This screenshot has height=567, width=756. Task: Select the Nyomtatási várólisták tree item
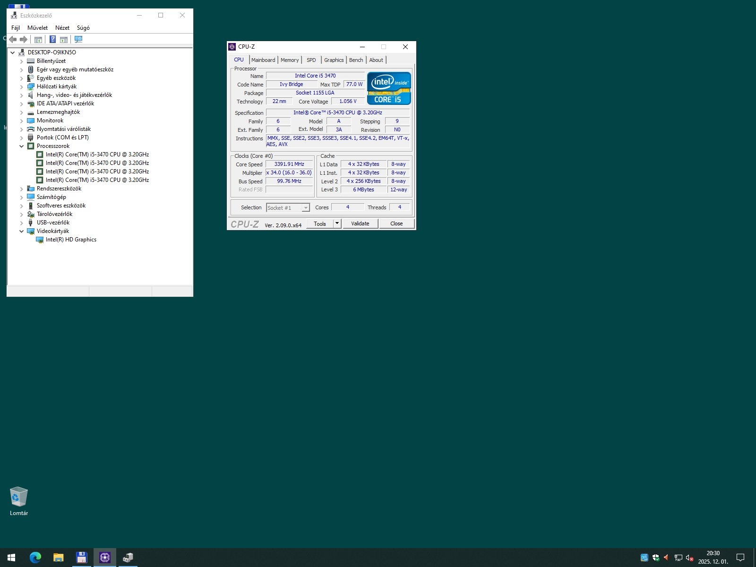point(64,129)
